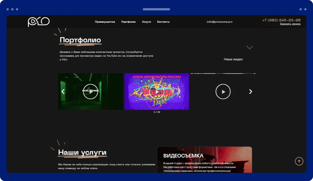313x181 pixels.
Task: Click the Наши видео label
Action: tap(233, 59)
